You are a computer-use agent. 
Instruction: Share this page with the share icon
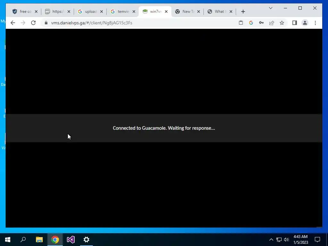272,23
